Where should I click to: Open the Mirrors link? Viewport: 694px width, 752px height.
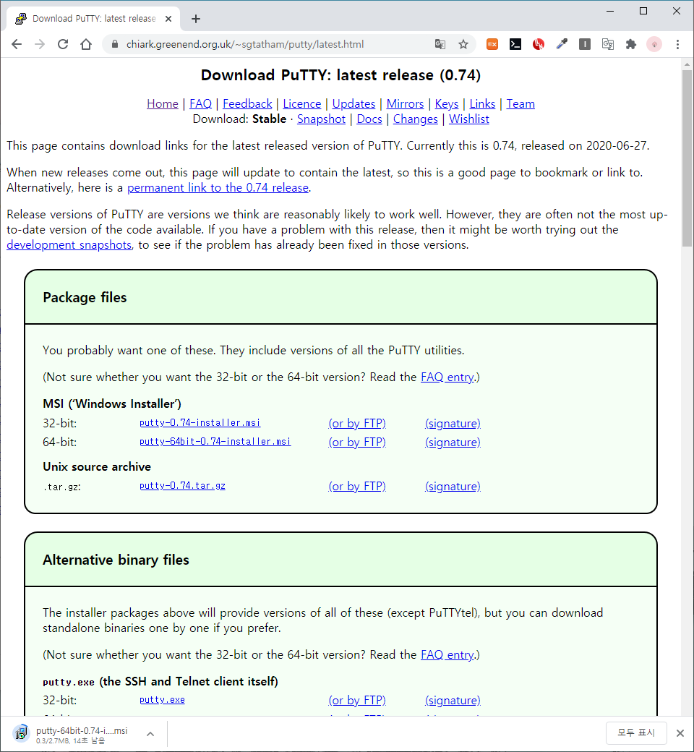point(406,103)
